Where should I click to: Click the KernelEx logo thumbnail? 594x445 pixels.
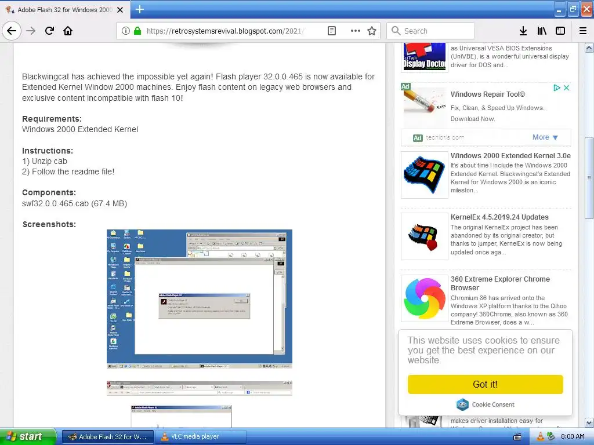pyautogui.click(x=424, y=236)
